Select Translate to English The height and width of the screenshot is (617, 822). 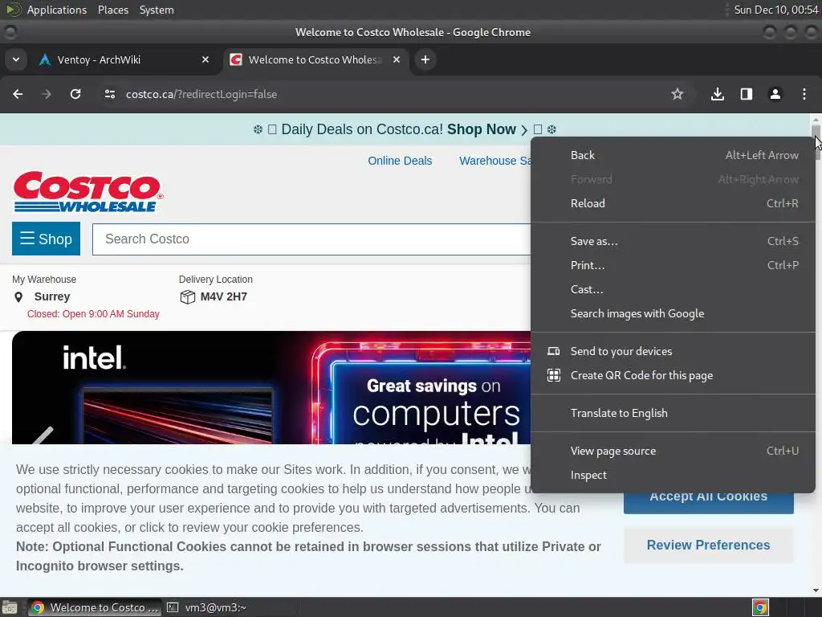click(x=673, y=414)
